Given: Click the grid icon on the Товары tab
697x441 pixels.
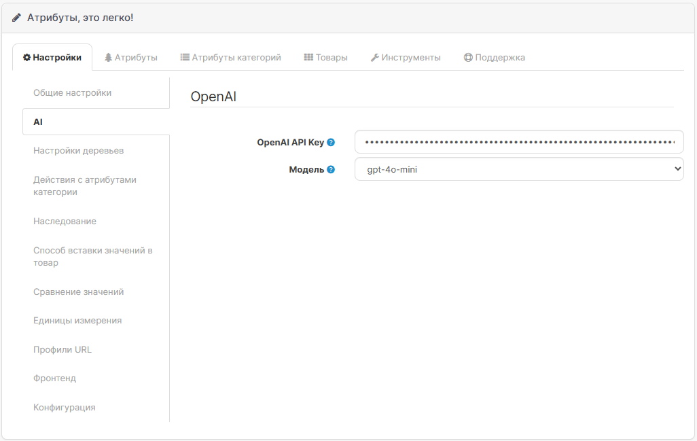Looking at the screenshot, I should tap(309, 57).
